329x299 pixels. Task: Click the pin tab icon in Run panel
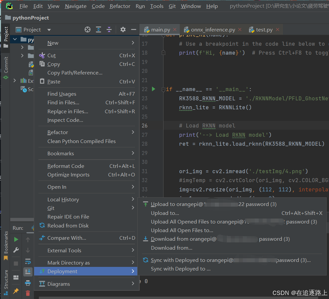click(16, 291)
